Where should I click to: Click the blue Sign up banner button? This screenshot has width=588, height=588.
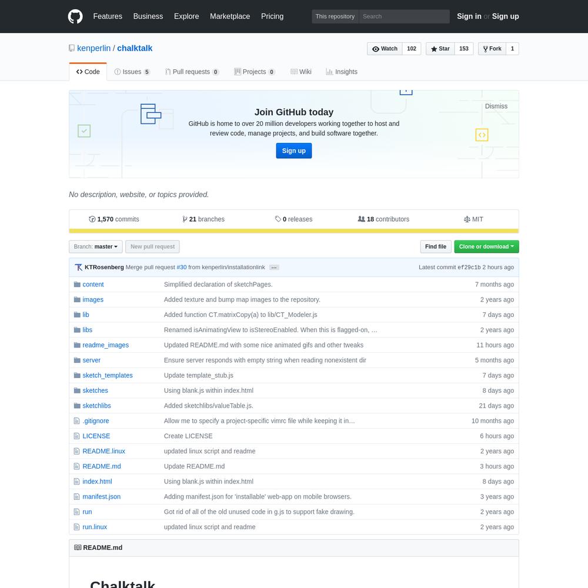coord(294,151)
